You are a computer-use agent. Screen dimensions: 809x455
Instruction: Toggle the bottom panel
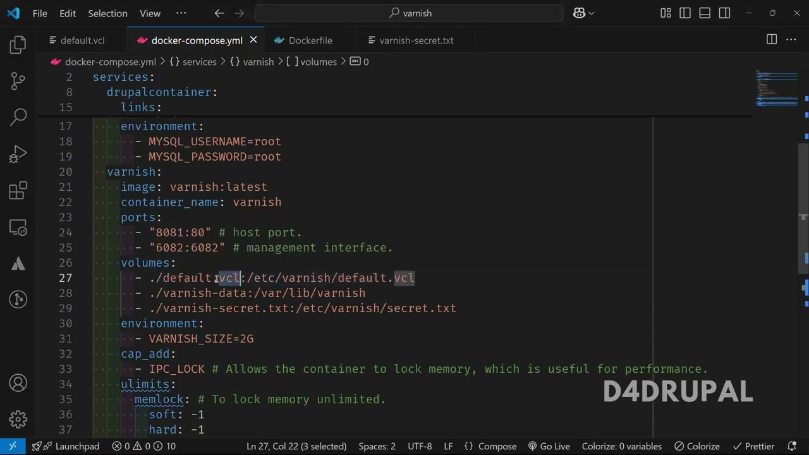click(x=705, y=13)
